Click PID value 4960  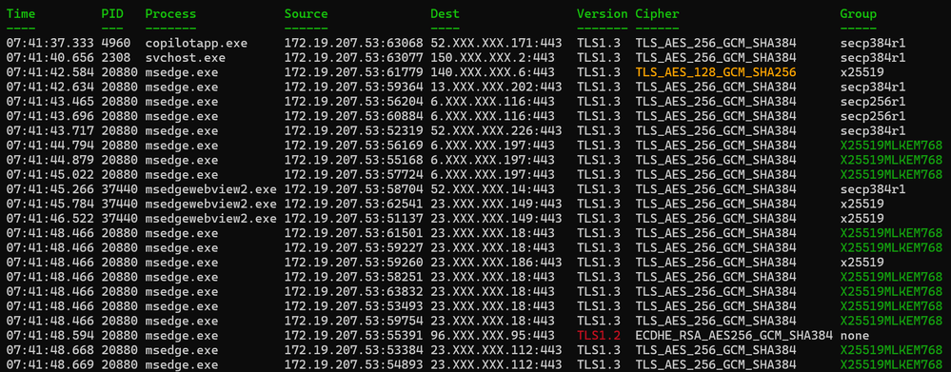[116, 43]
